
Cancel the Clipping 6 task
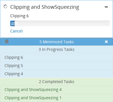16,31
